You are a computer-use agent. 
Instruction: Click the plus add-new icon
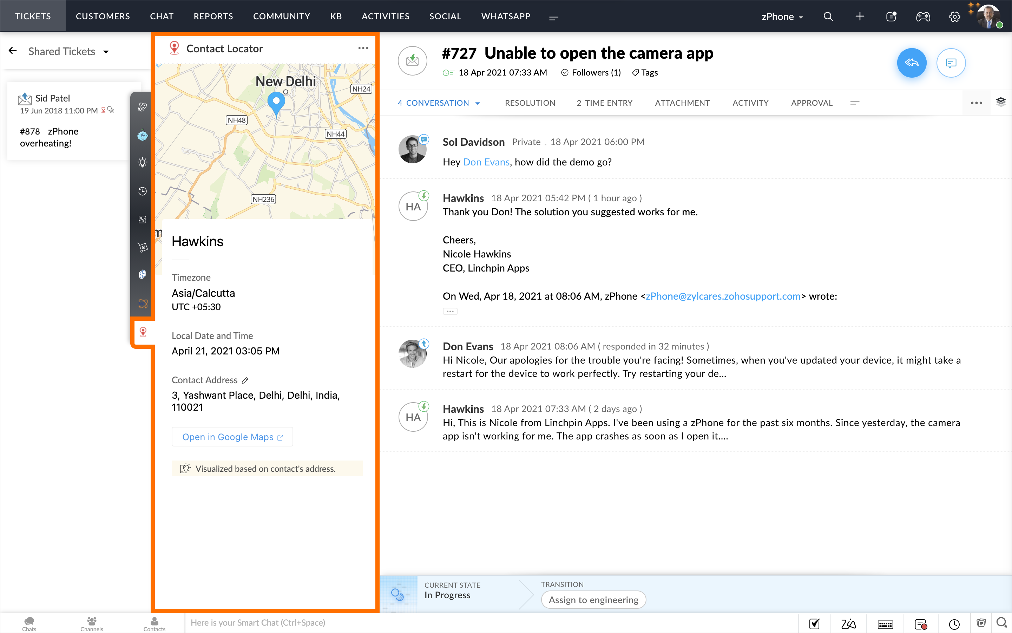click(860, 16)
